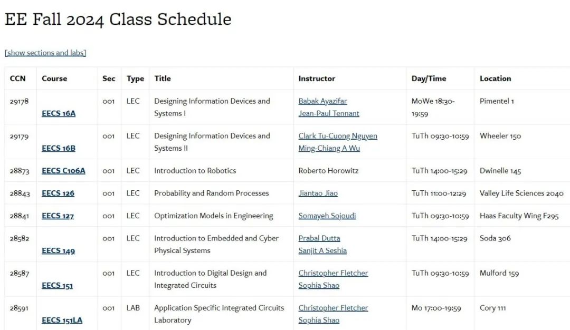Screen dimensions: 570x330
Task: Open the EECS 127 course link
Action: pos(58,216)
